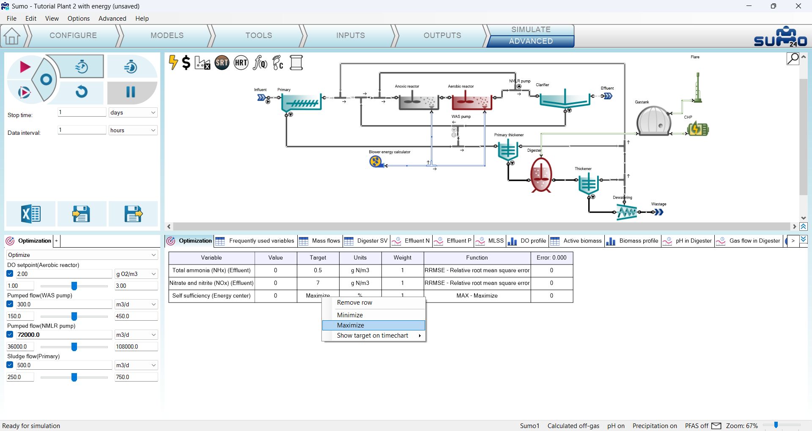Screen dimensions: 812x431
Task: Open the Stop time units dropdown (days)
Action: pos(133,112)
